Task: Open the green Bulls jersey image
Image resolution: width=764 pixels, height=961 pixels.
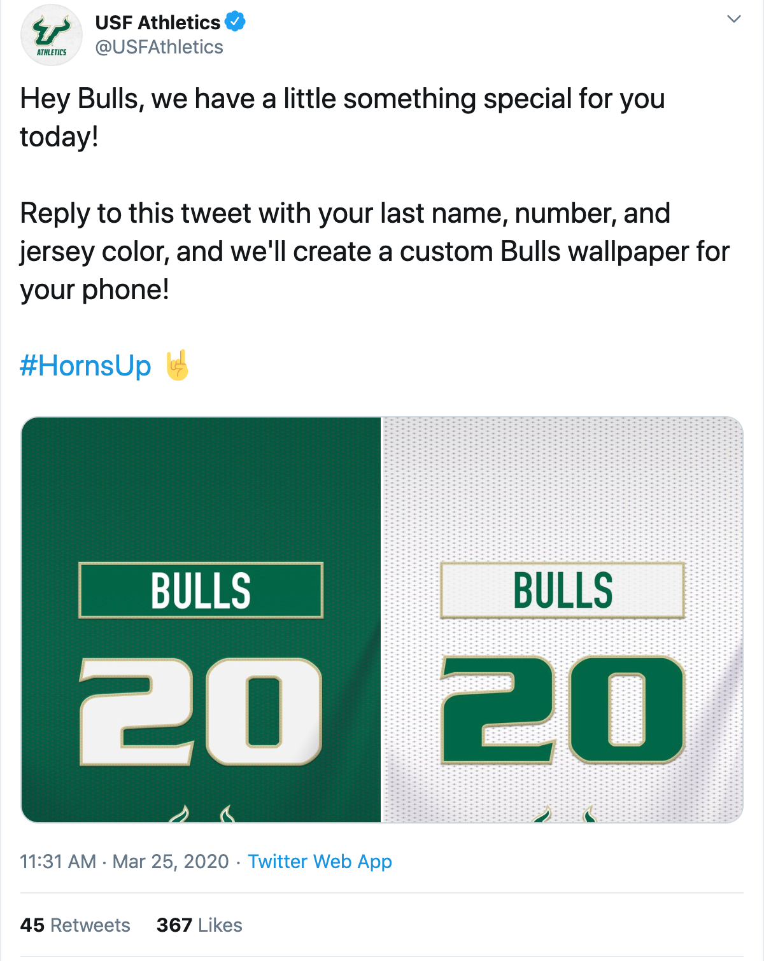Action: (201, 619)
